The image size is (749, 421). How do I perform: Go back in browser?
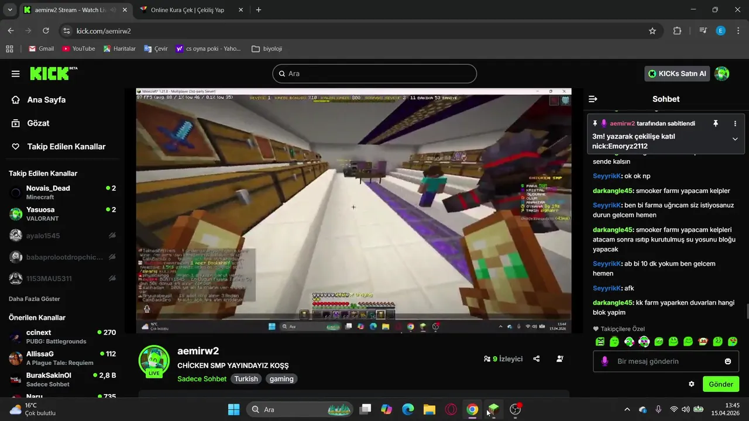11,31
